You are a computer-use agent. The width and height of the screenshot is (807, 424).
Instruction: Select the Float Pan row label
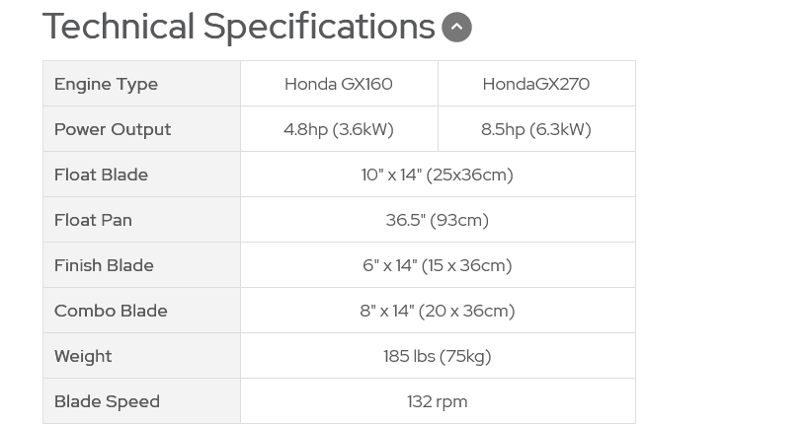93,220
